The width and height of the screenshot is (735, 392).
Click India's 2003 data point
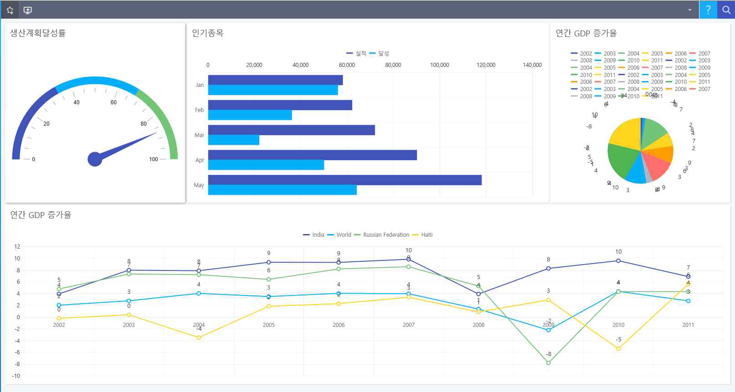tap(129, 270)
